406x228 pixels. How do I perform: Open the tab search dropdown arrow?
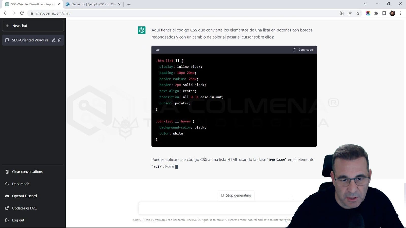click(365, 4)
